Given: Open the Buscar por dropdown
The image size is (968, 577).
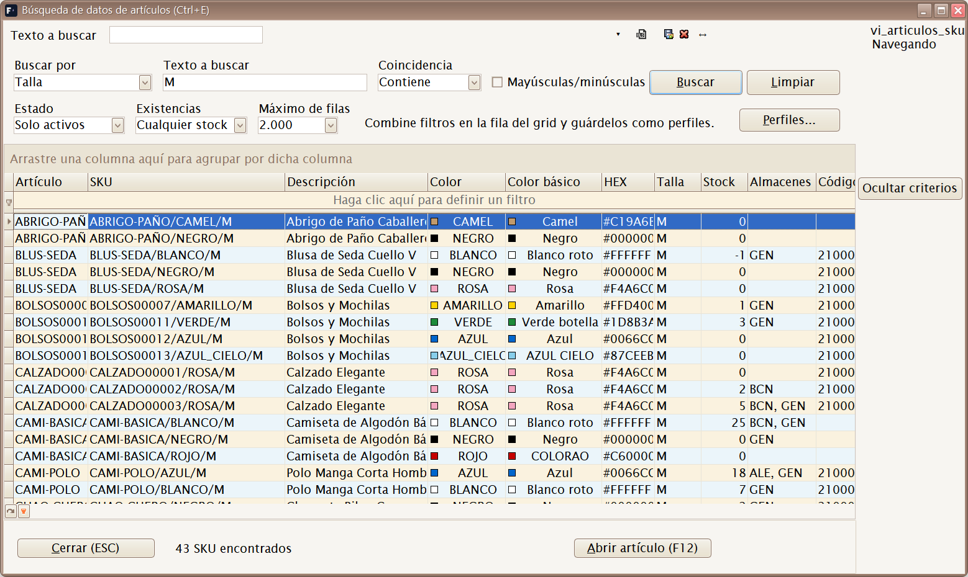Looking at the screenshot, I should 145,83.
